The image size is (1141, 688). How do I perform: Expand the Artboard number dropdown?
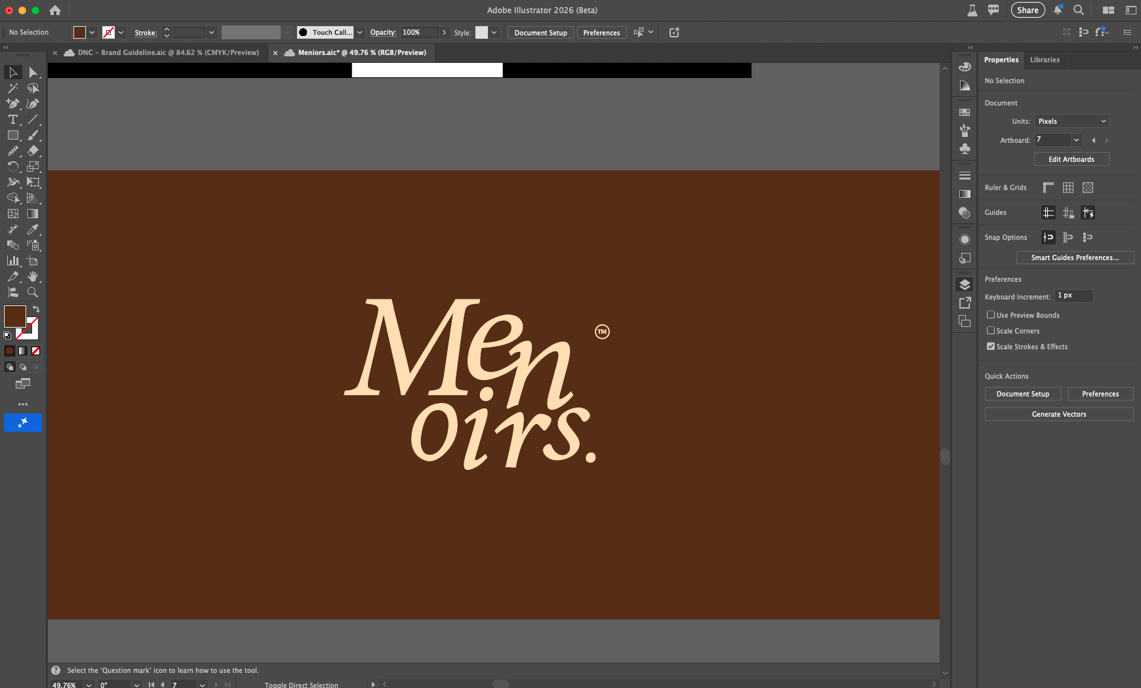[x=1077, y=140]
